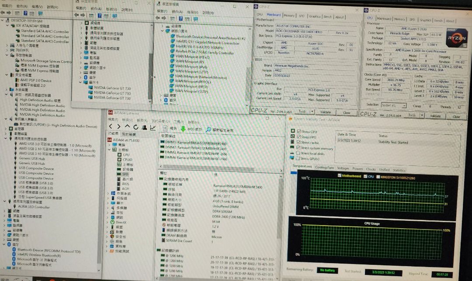Toggle the Motherboard temperature graph checkbox
This screenshot has height=281, width=472.
[340, 175]
